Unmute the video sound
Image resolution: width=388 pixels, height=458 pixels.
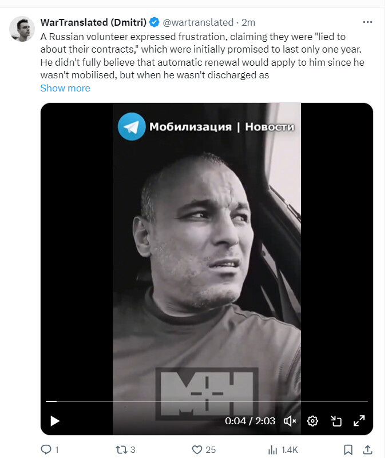[290, 421]
